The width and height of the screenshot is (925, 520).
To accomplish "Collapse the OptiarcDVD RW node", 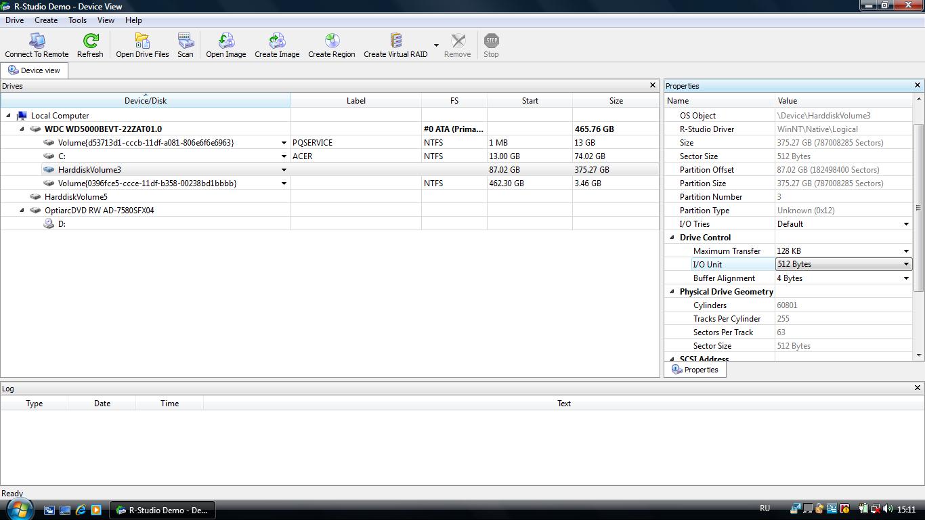I will (x=22, y=211).
